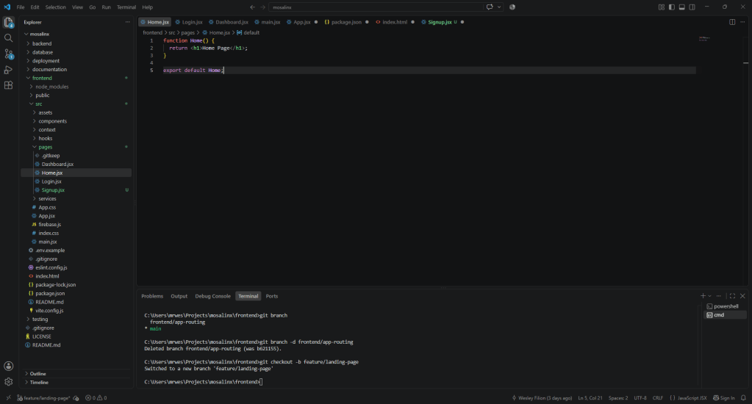Viewport: 752px width, 404px height.
Task: Open the Accounts icon menu
Action: pos(8,366)
